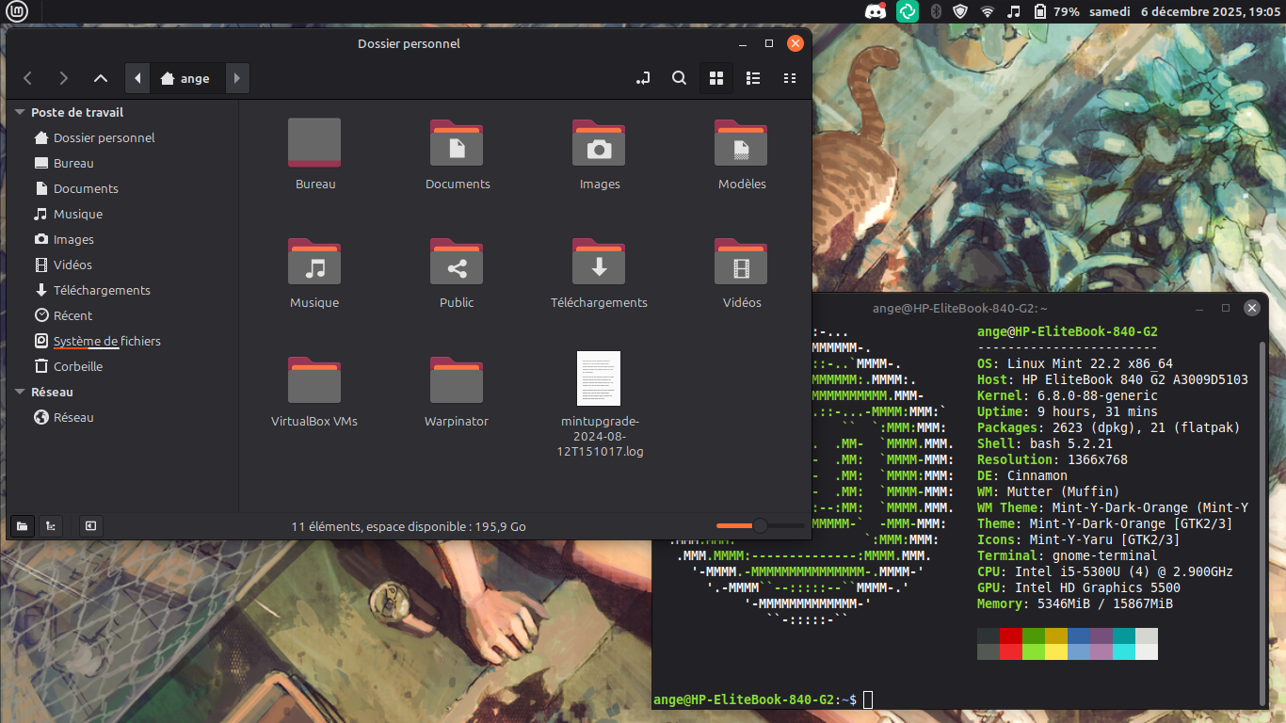Viewport: 1286px width, 723px height.
Task: Switch to compact view
Action: (x=790, y=78)
